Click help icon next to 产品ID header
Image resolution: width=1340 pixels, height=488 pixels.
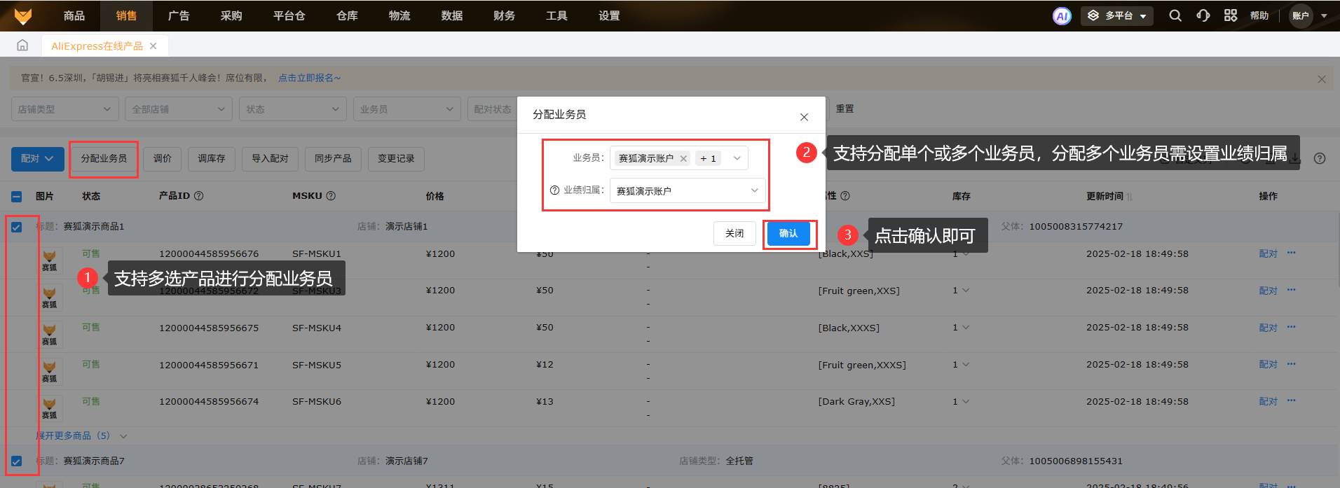click(x=199, y=196)
